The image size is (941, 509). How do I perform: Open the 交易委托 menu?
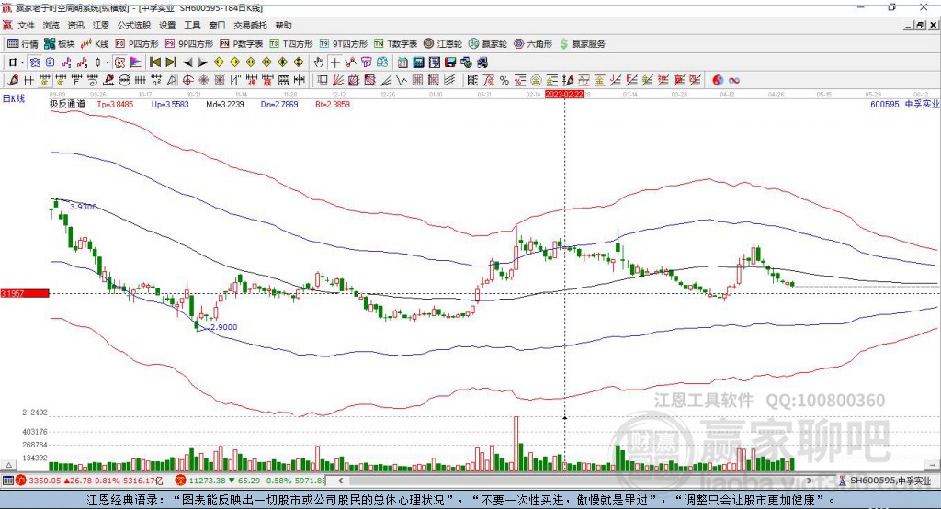coord(250,25)
